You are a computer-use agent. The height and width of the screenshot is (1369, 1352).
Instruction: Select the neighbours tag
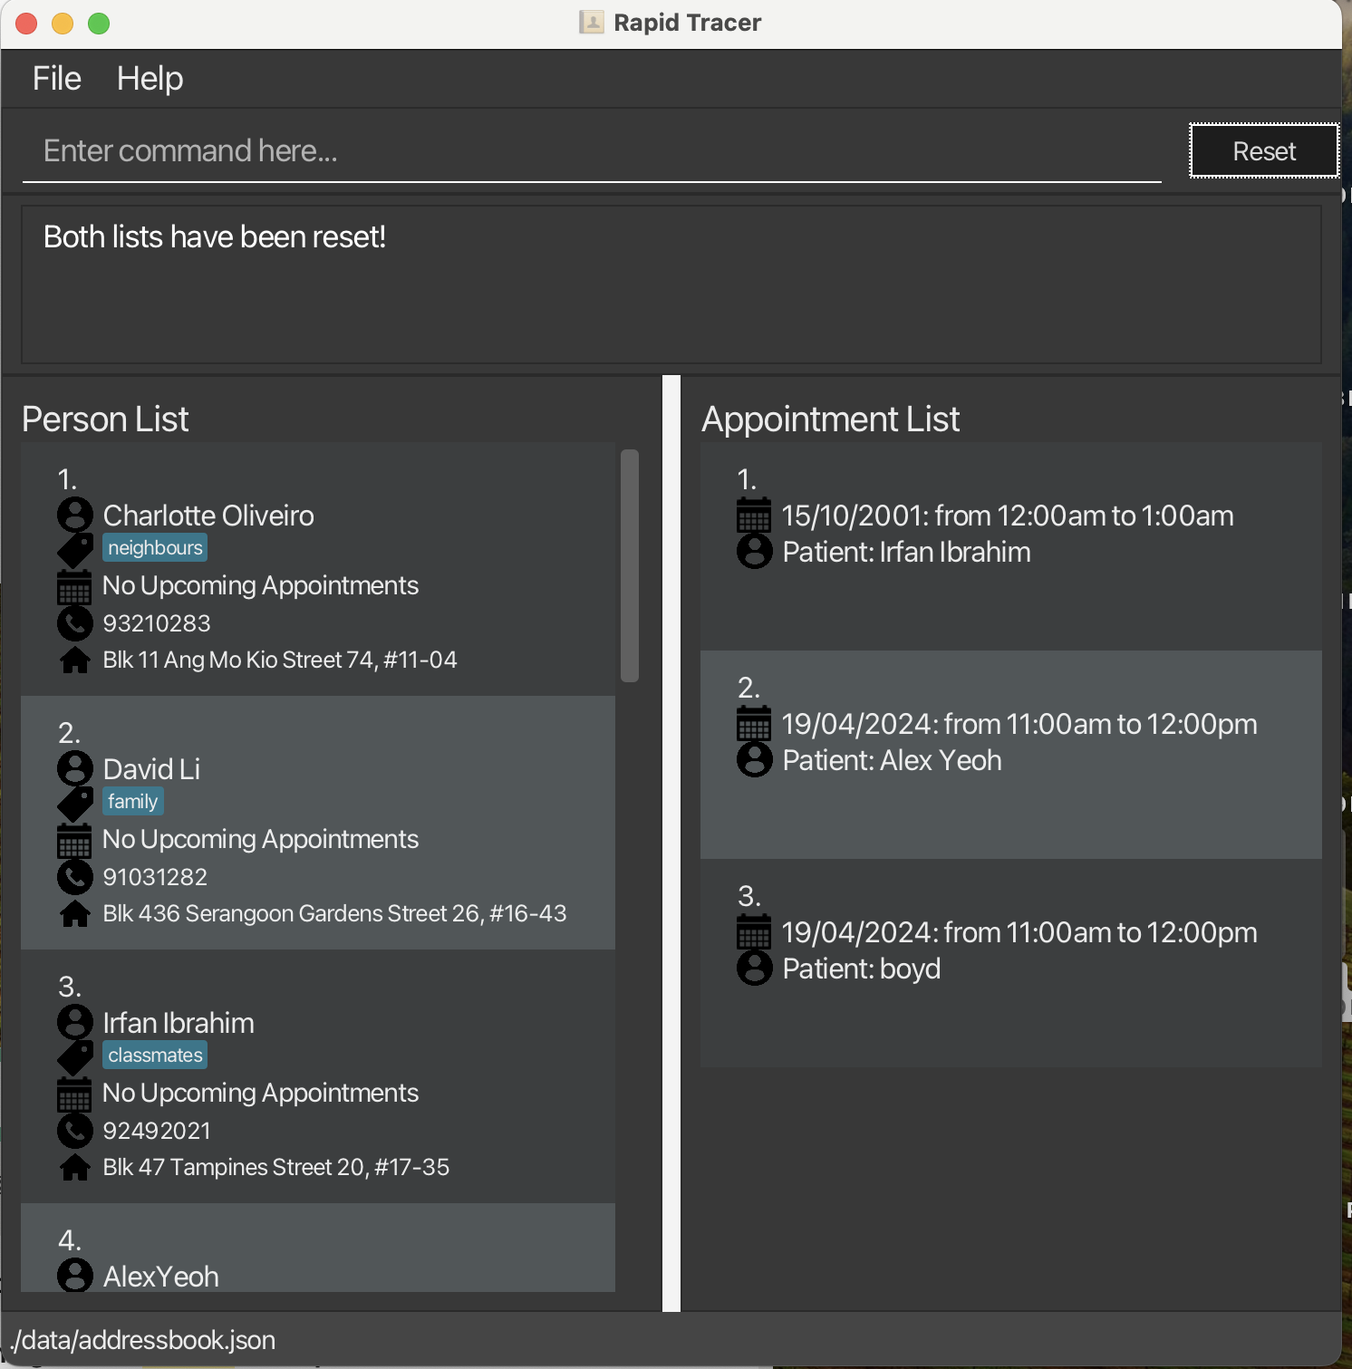[155, 547]
